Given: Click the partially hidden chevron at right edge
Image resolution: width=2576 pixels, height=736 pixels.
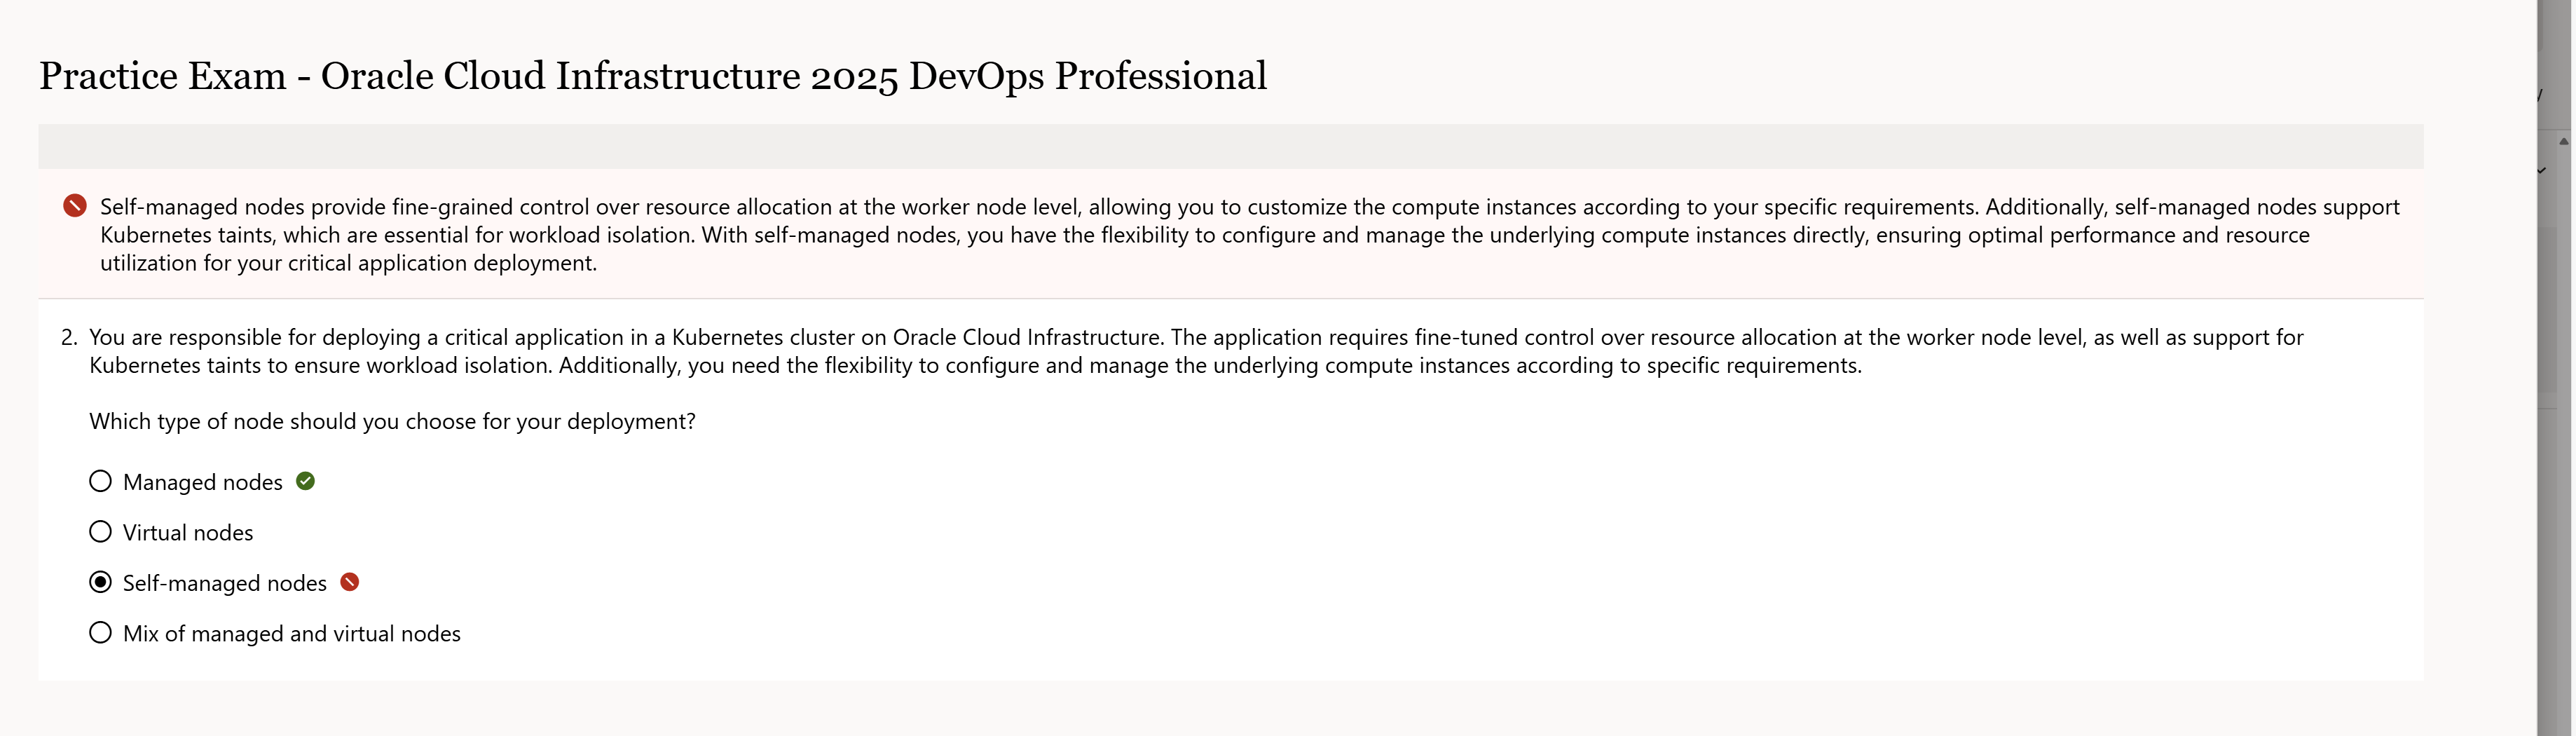Looking at the screenshot, I should tap(2542, 171).
